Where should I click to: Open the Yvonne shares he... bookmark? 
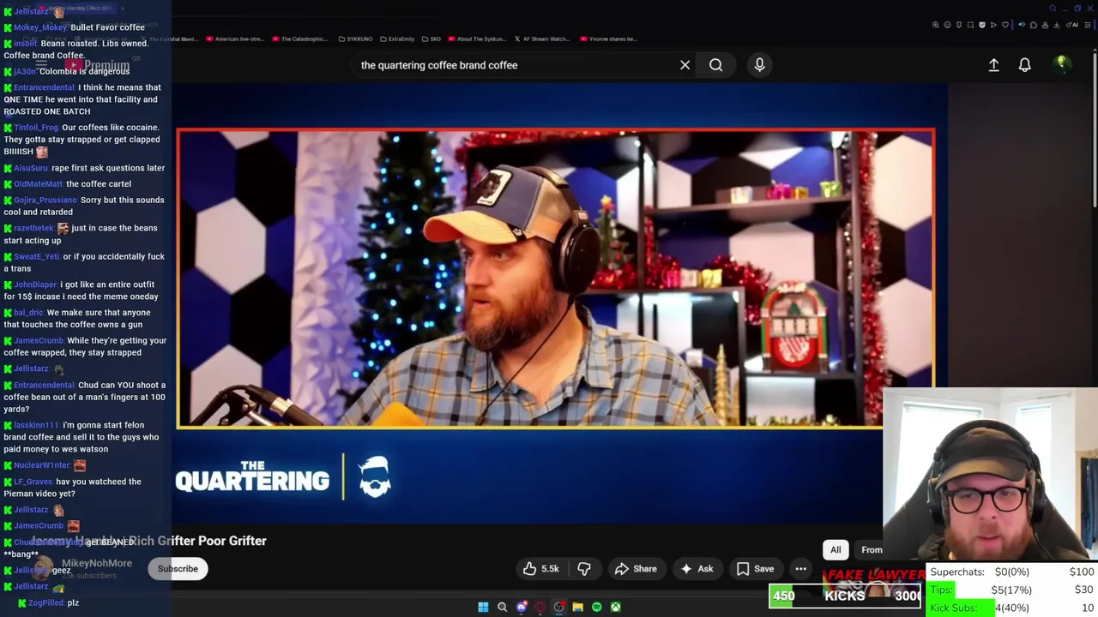coord(608,39)
